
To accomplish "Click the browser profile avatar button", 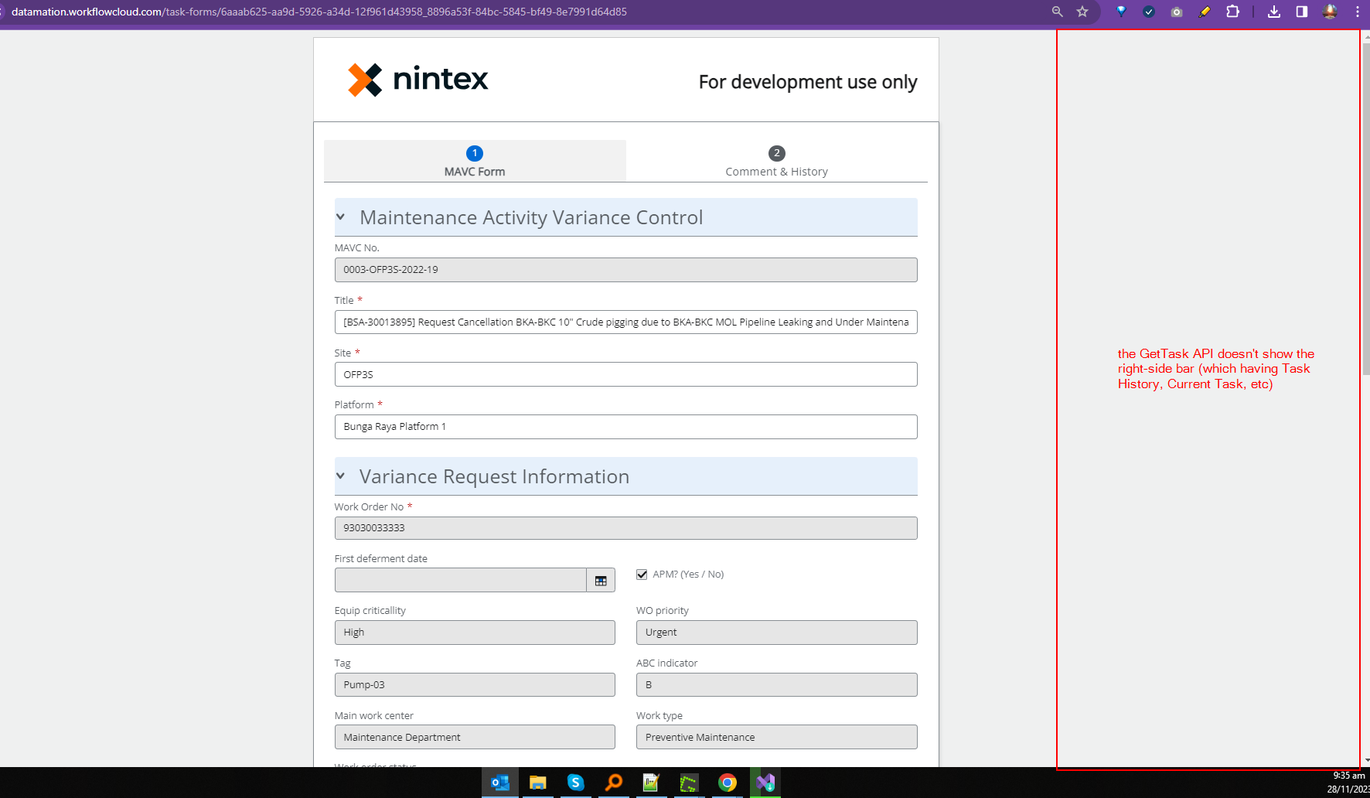I will point(1330,12).
